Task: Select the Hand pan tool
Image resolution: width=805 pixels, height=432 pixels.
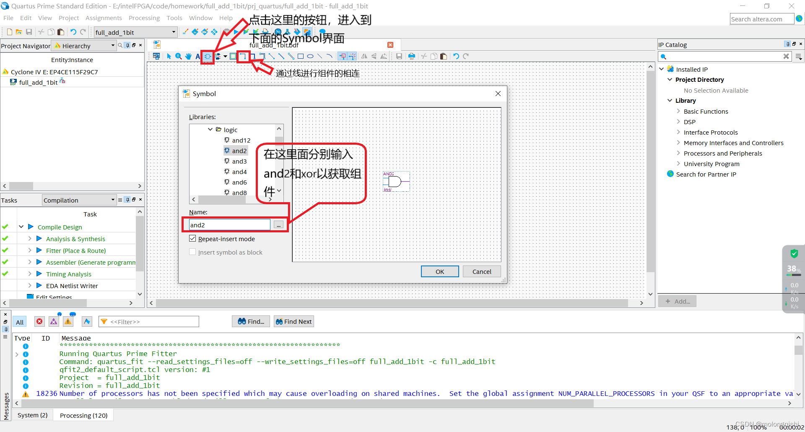Action: (x=188, y=56)
